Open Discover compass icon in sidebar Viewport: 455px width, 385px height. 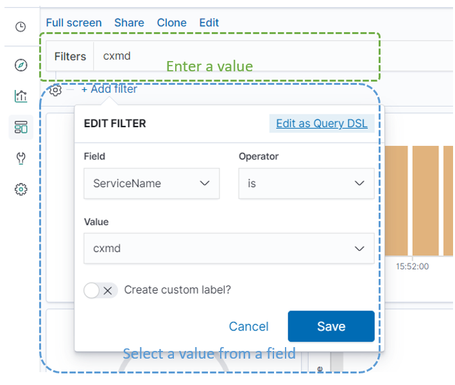(x=21, y=65)
